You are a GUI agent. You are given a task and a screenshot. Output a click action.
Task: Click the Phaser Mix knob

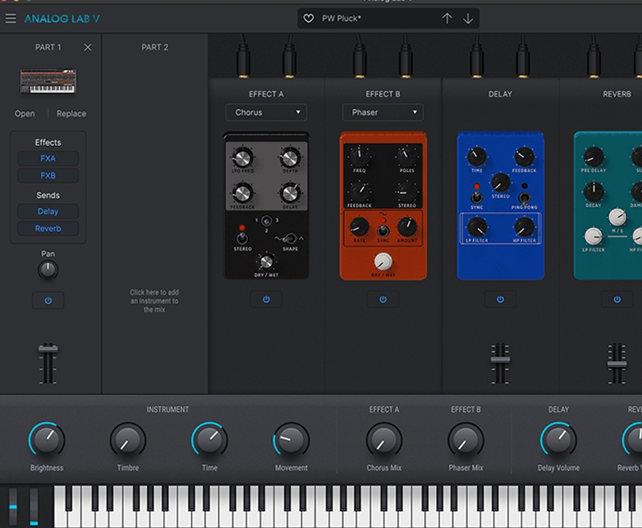tap(466, 440)
